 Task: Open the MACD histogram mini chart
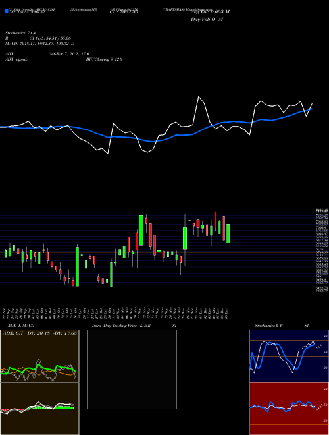(39, 409)
